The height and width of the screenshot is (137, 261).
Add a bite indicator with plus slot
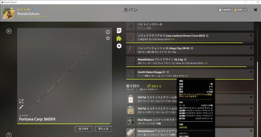[131, 26]
